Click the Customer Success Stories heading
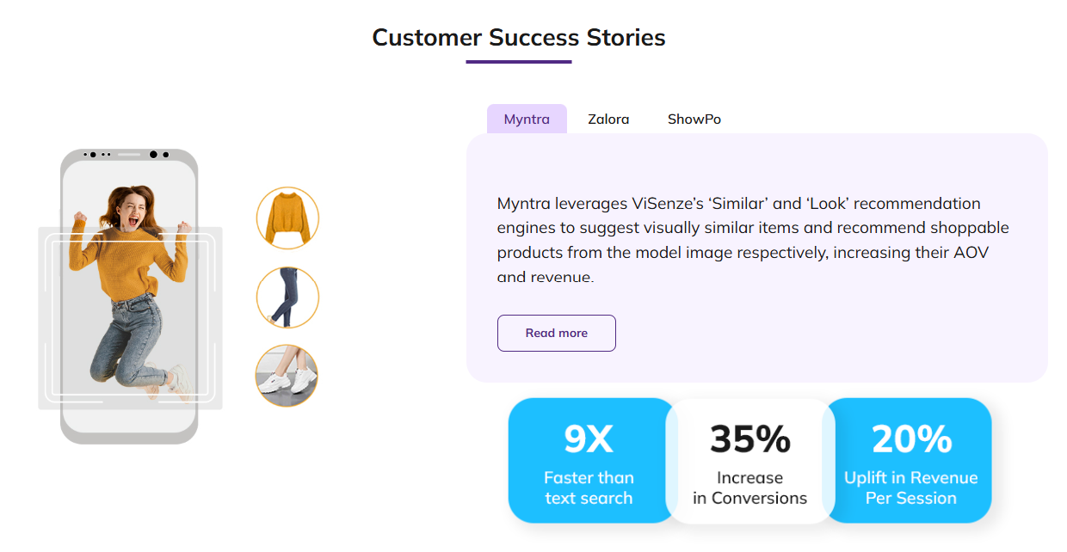 pyautogui.click(x=519, y=38)
